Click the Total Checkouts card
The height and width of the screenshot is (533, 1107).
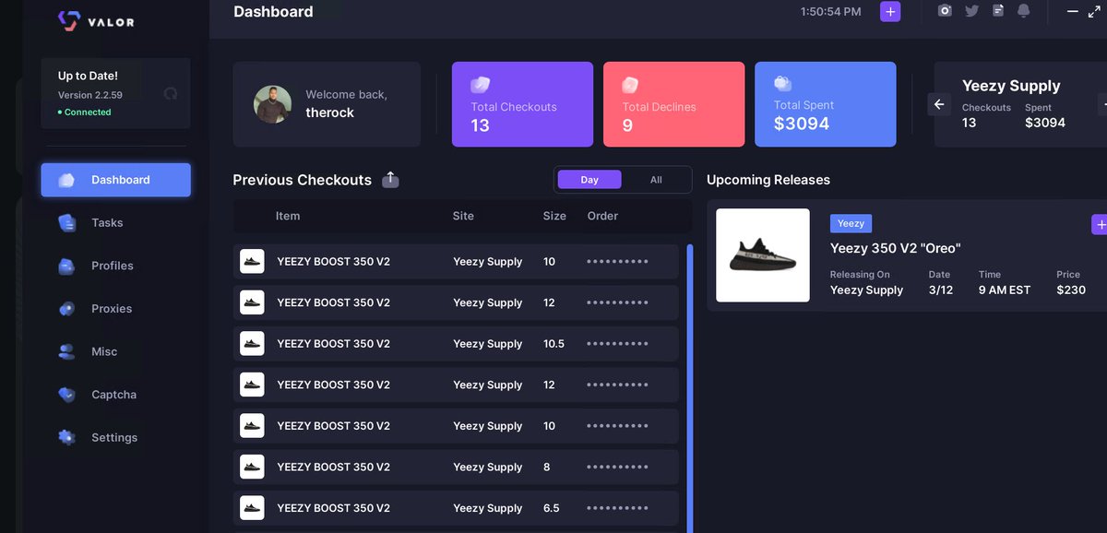point(522,104)
